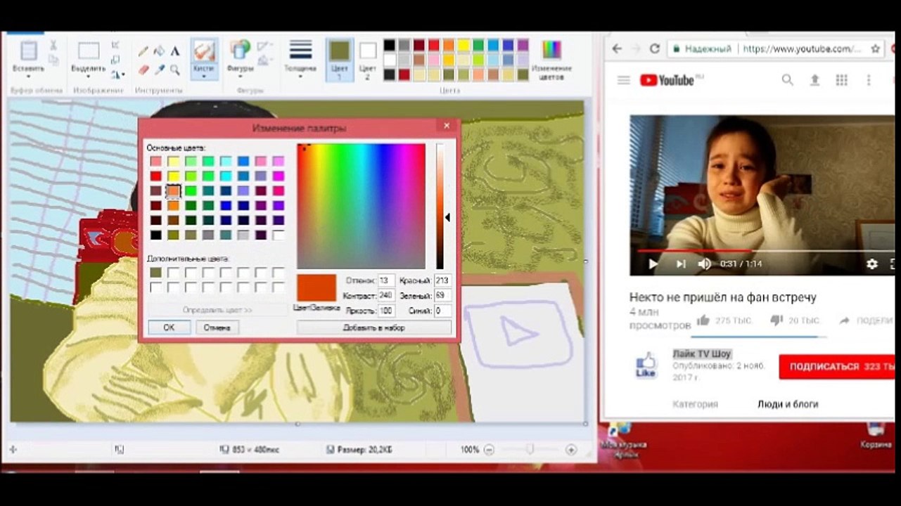Choose the Eraser tool
901x506 pixels.
pyautogui.click(x=143, y=70)
